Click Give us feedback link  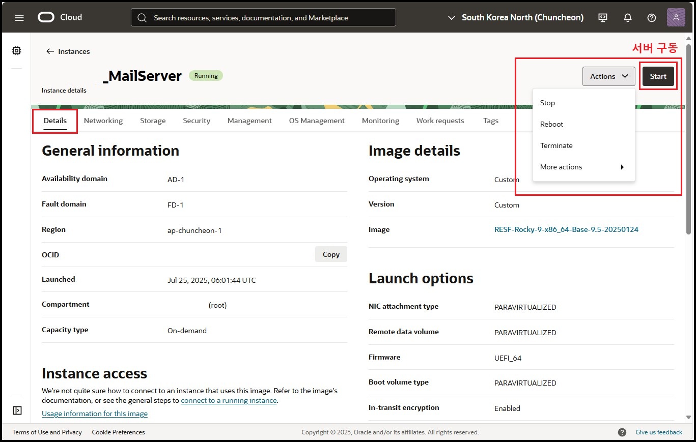[659, 432]
